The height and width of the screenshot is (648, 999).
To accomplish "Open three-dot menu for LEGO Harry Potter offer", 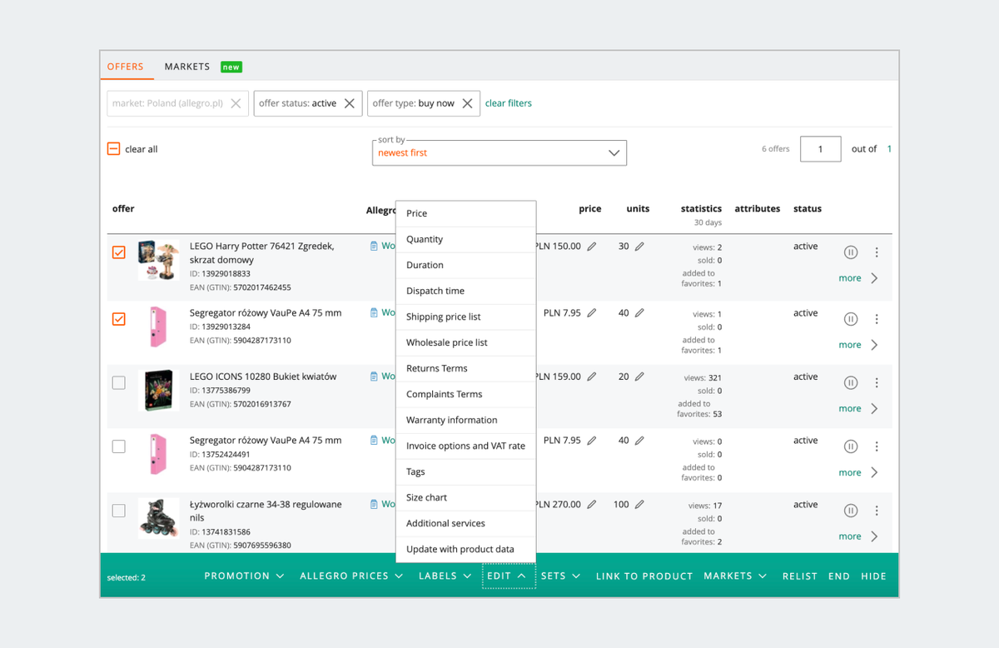I will pyautogui.click(x=877, y=252).
